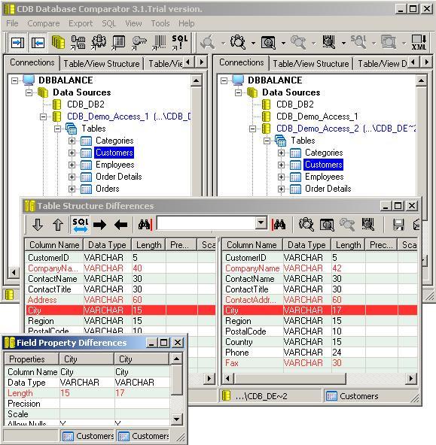The image size is (436, 445).
Task: Open the SQL menu
Action: click(x=109, y=23)
